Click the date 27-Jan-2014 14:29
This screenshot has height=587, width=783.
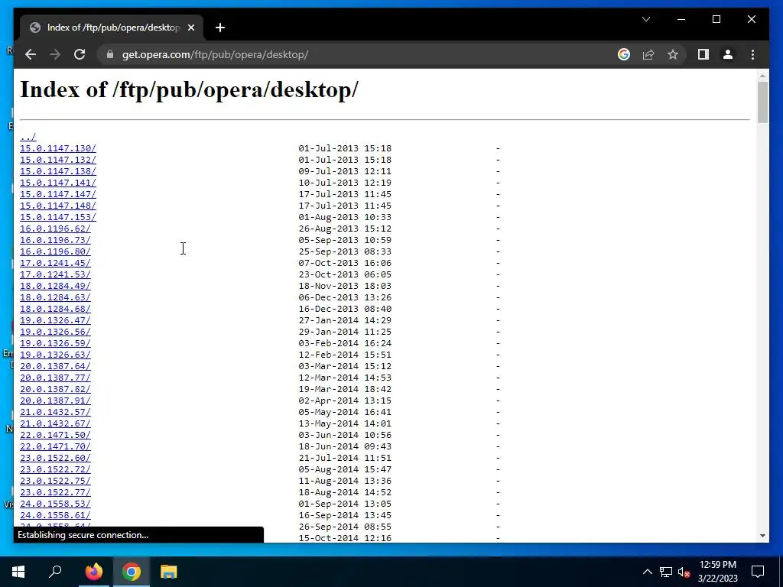(x=345, y=320)
